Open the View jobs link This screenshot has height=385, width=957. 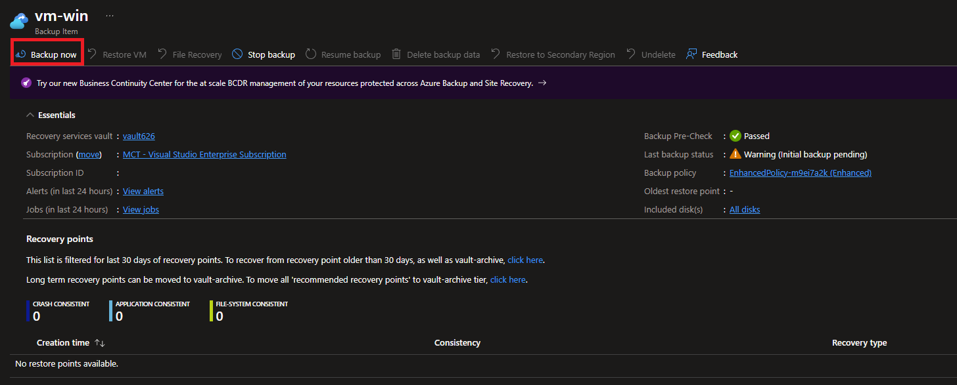[141, 209]
